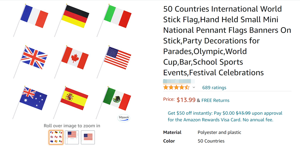Screen dimensions: 300x147
Task: Click the 50pack badge icon
Action: pos(124,118)
